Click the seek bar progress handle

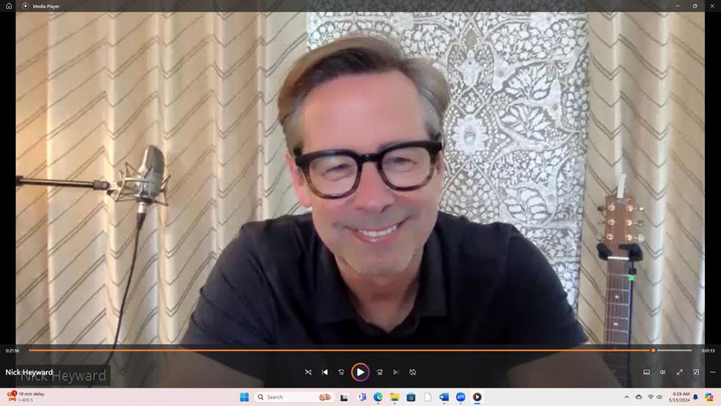(653, 350)
